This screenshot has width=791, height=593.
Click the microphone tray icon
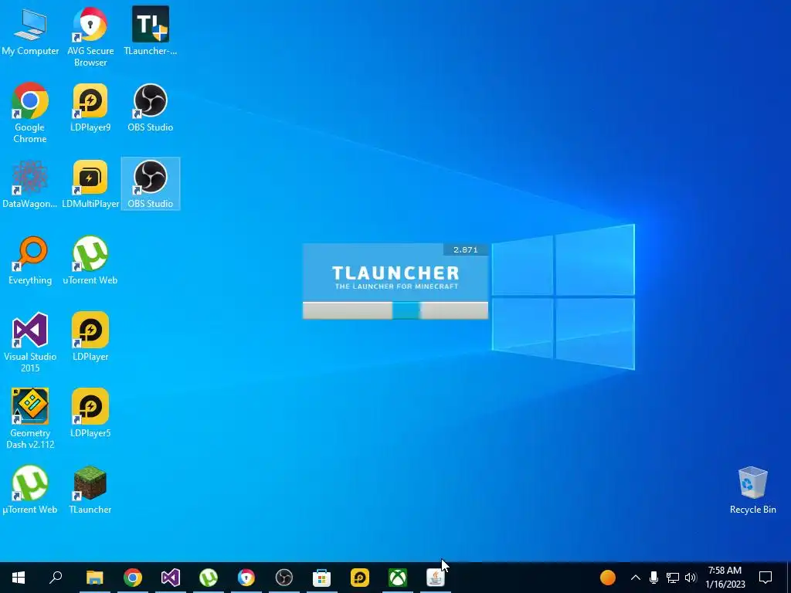pos(654,578)
